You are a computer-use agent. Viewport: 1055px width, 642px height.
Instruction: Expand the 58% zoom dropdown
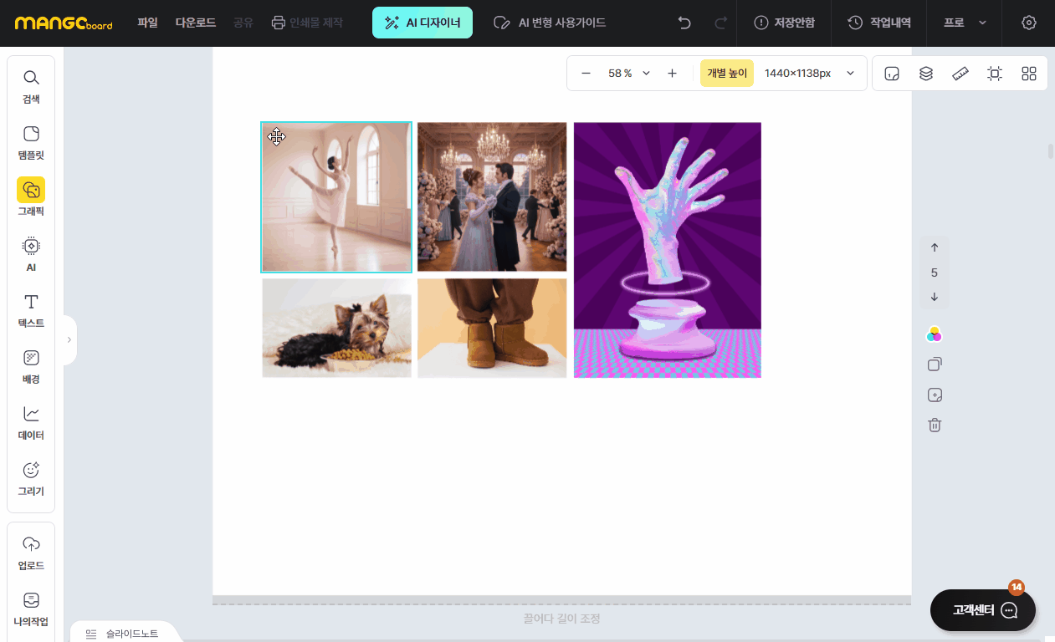[646, 74]
